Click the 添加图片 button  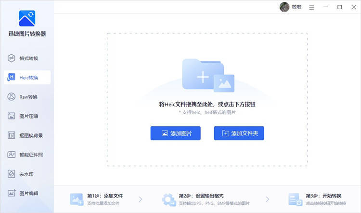[175, 133]
